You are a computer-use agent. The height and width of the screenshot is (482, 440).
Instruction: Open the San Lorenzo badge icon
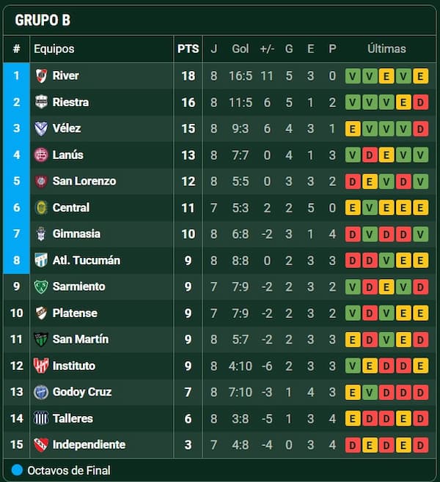click(x=41, y=181)
